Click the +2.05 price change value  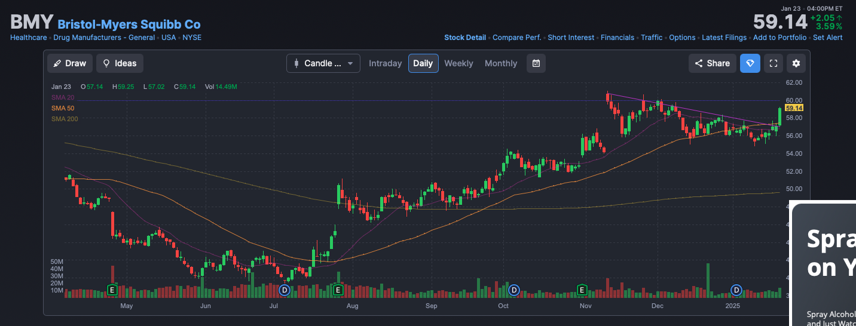(826, 18)
